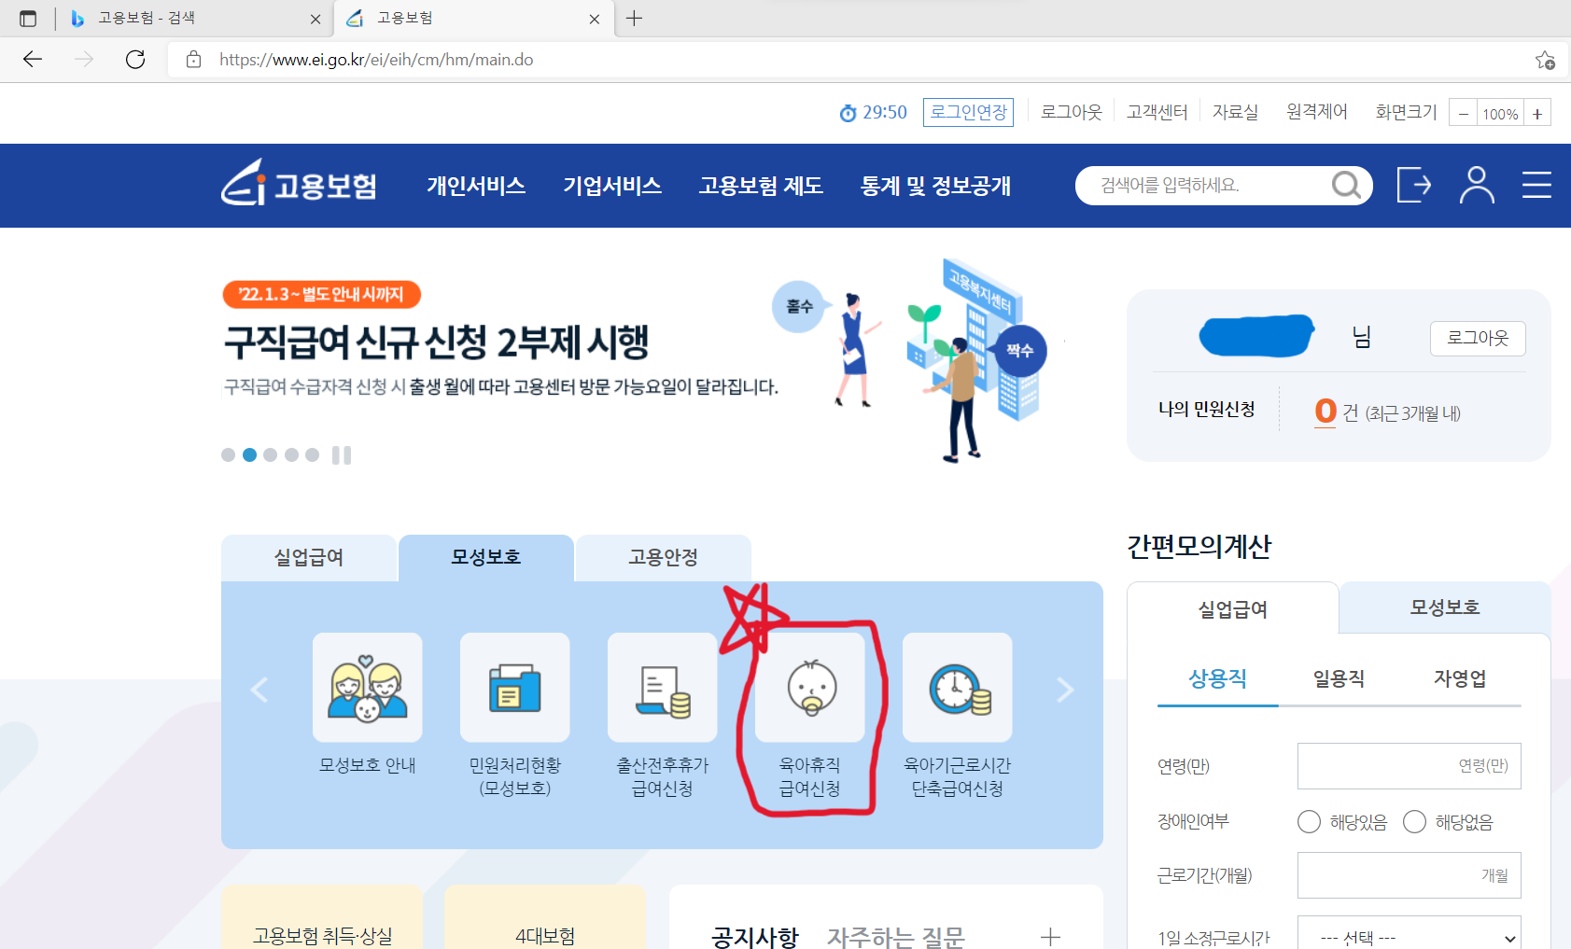Open 출산전후휴가 급여신청 icon
1571x949 pixels.
663,688
